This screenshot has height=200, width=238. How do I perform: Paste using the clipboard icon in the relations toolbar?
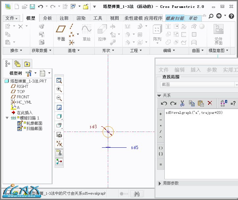pos(201,103)
